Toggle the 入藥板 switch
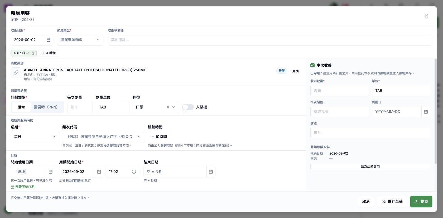 tap(188, 107)
